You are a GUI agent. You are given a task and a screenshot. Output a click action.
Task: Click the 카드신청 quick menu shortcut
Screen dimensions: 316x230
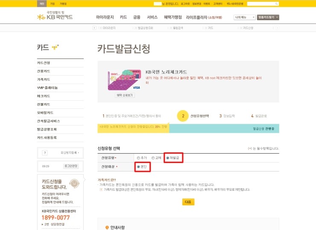tap(248, 28)
